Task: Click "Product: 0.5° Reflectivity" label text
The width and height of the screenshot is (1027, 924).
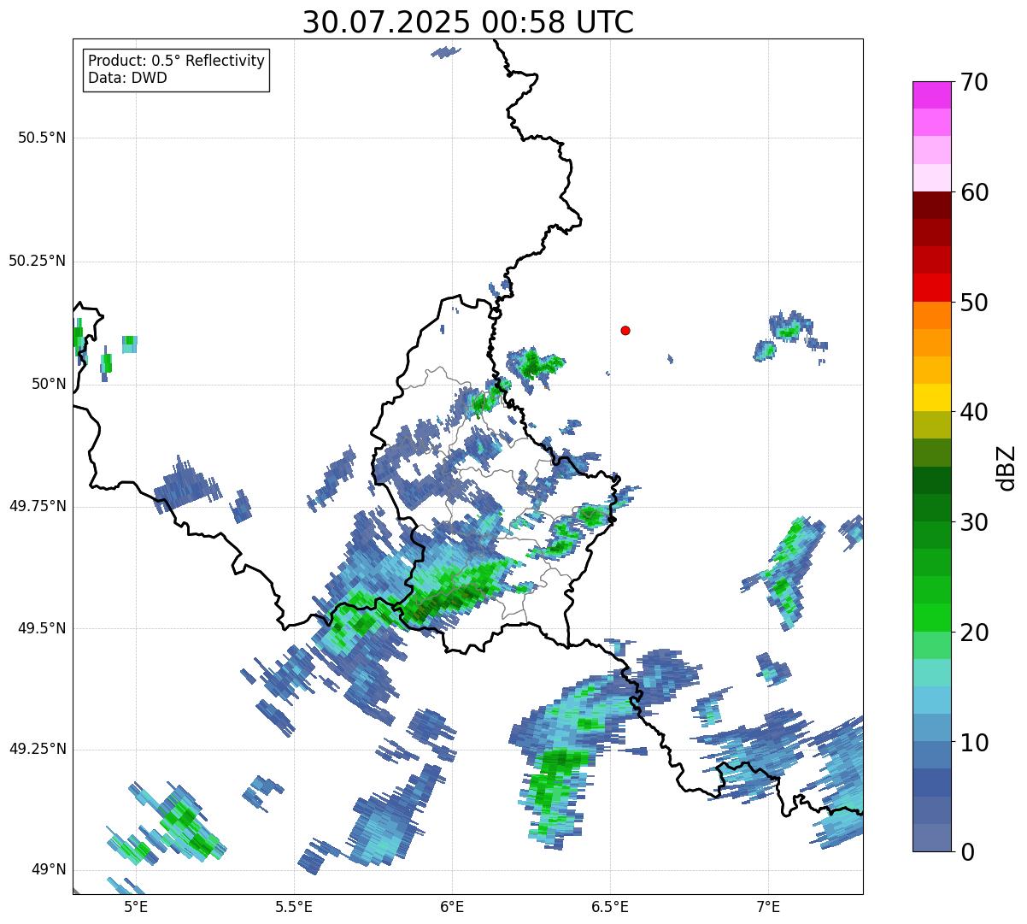Action: 176,62
